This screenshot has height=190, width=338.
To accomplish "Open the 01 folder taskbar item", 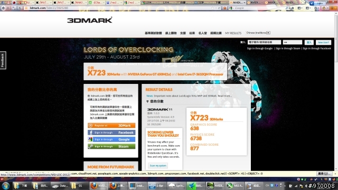I will 79,186.
